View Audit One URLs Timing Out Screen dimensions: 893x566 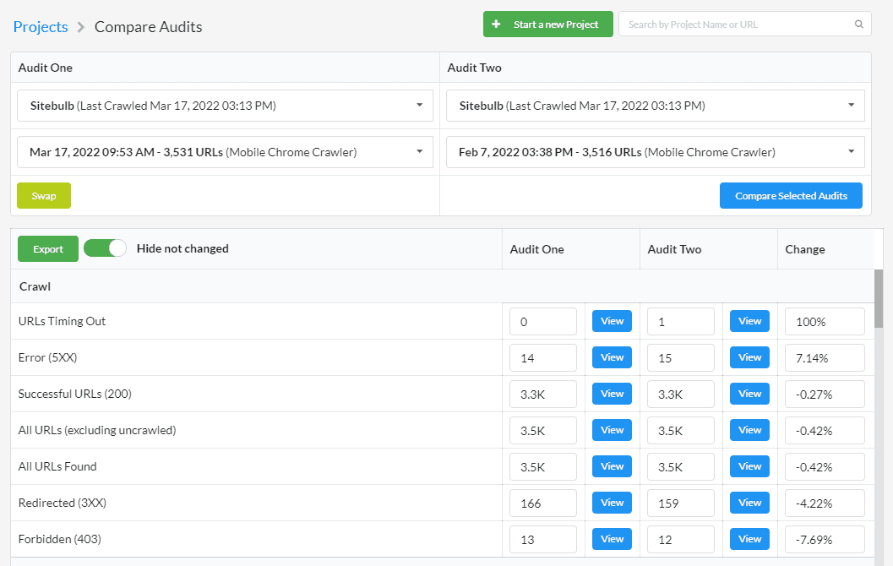click(613, 321)
